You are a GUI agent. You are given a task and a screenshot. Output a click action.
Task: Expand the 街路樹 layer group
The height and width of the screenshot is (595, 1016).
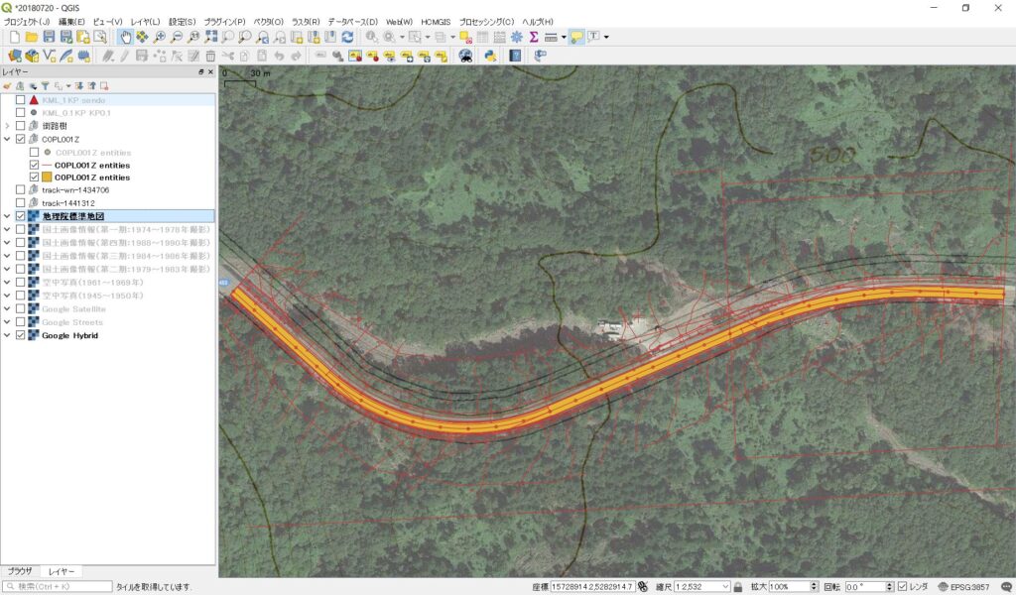[x=8, y=126]
